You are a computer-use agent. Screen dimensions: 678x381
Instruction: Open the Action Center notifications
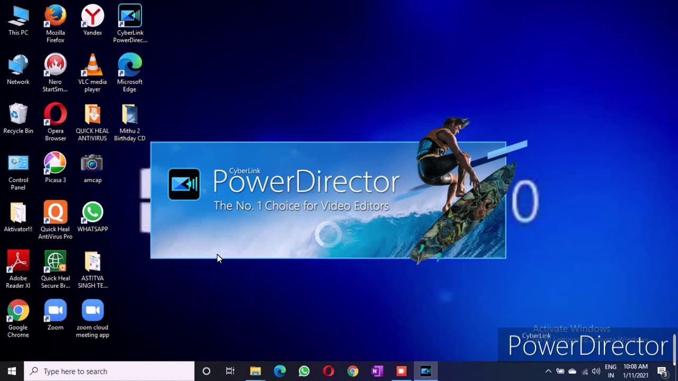pyautogui.click(x=662, y=371)
